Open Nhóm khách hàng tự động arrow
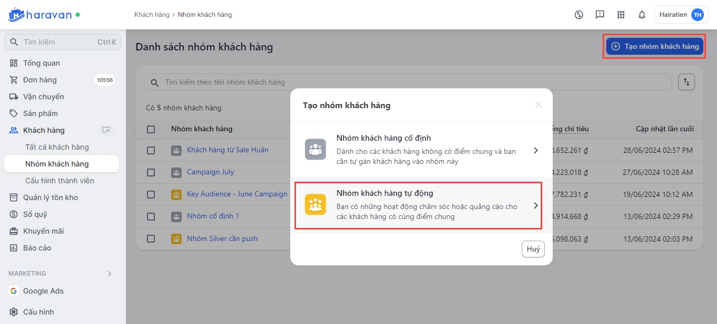 point(535,206)
